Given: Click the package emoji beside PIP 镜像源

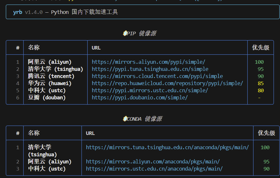Looking at the screenshot, I should pyautogui.click(x=125, y=33).
